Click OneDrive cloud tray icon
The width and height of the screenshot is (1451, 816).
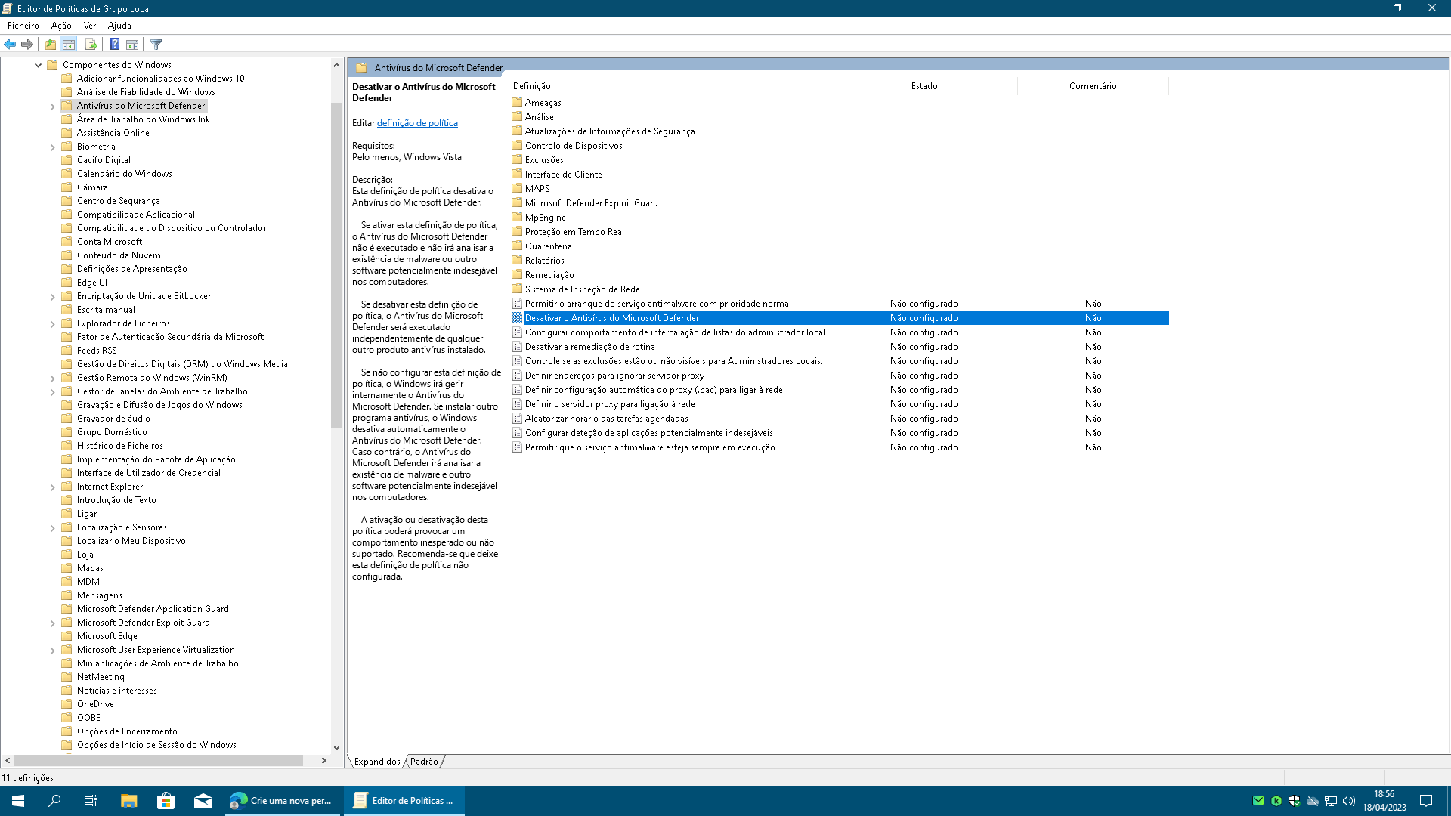click(1313, 801)
